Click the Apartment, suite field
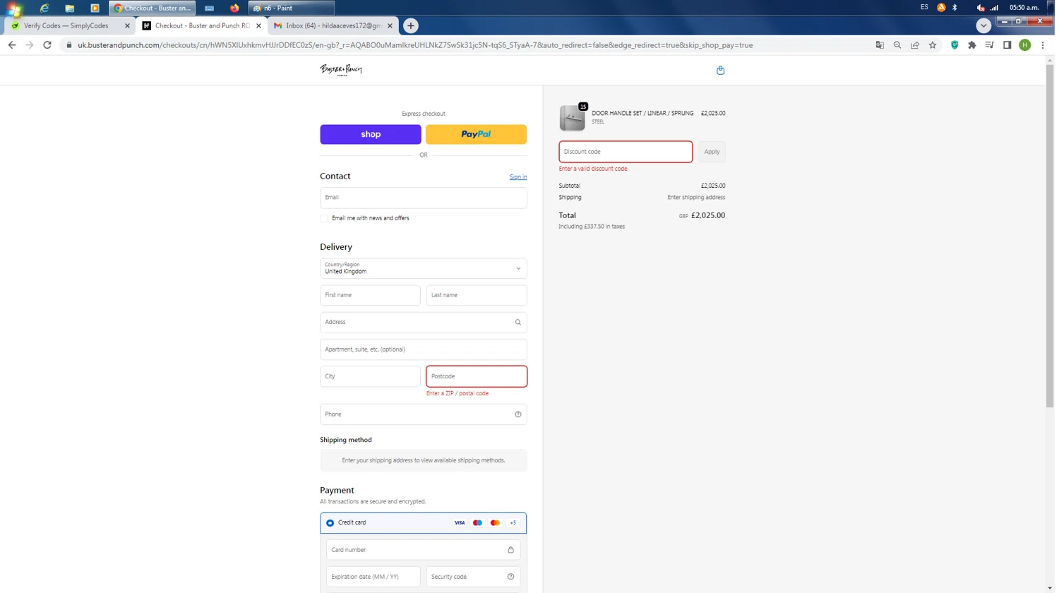Screen dimensions: 1059x593 tap(425, 350)
